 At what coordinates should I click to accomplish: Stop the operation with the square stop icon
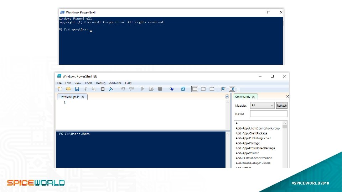coord(160,89)
